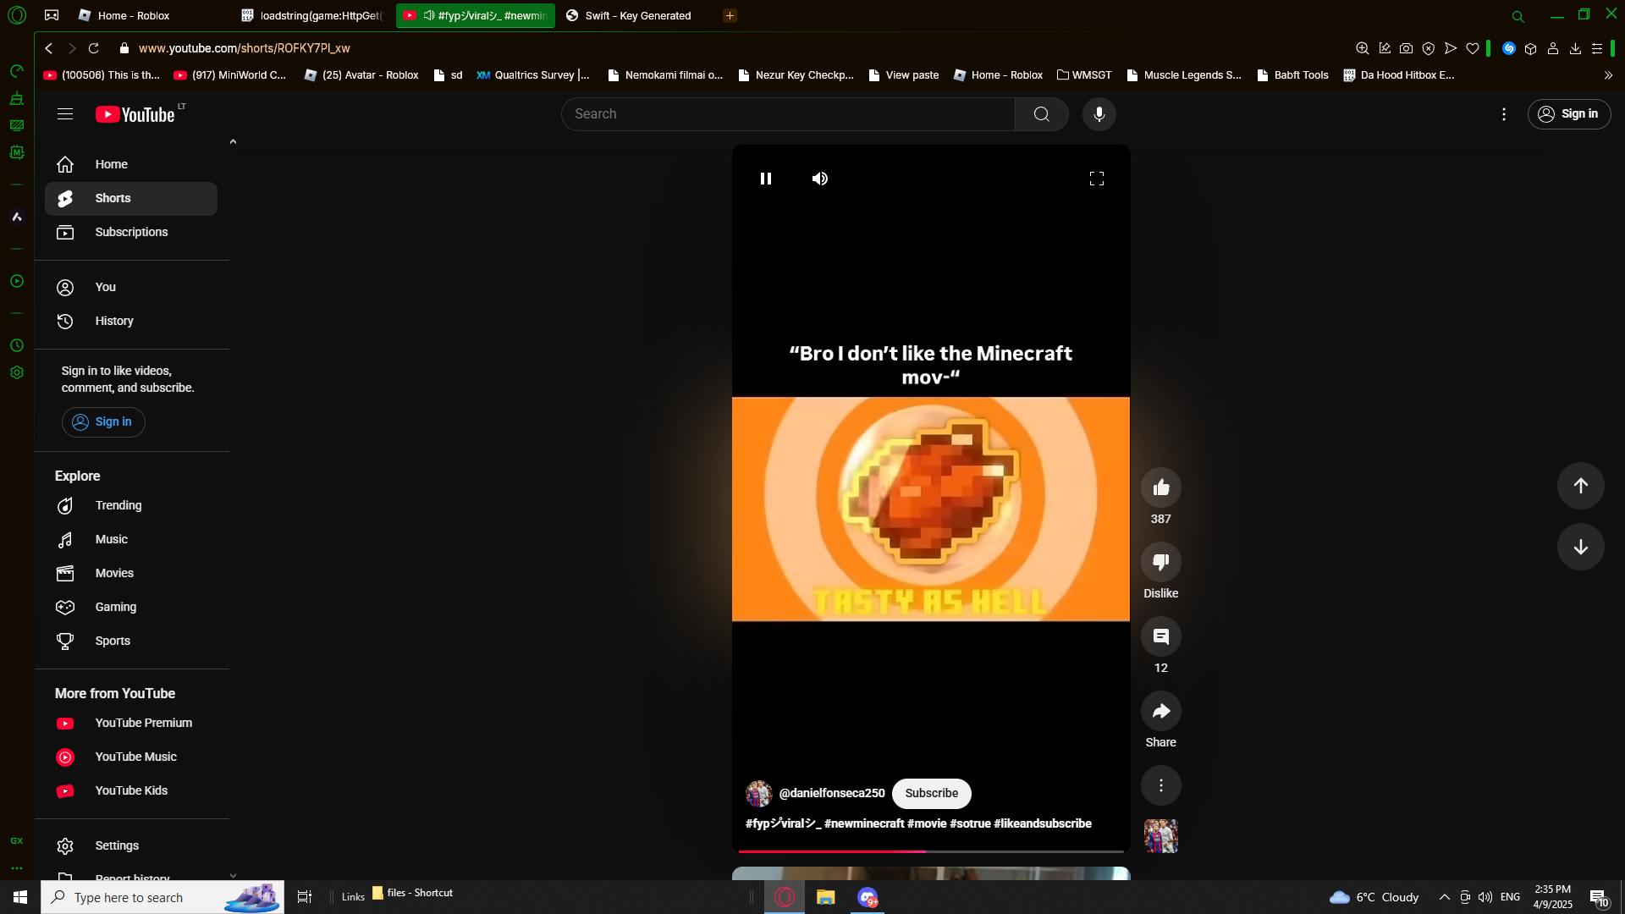Open Trending under Explore

pyautogui.click(x=131, y=506)
